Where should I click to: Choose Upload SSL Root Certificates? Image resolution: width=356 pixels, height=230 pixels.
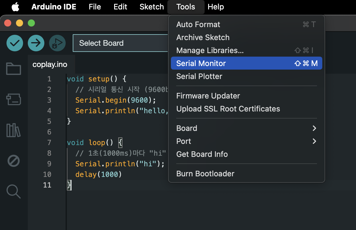(x=247, y=109)
